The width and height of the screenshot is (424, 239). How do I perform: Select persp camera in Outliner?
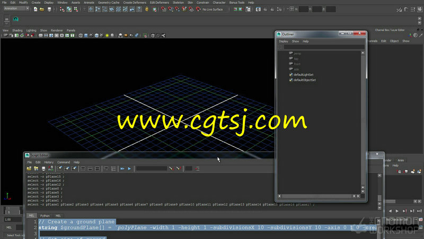click(x=297, y=54)
